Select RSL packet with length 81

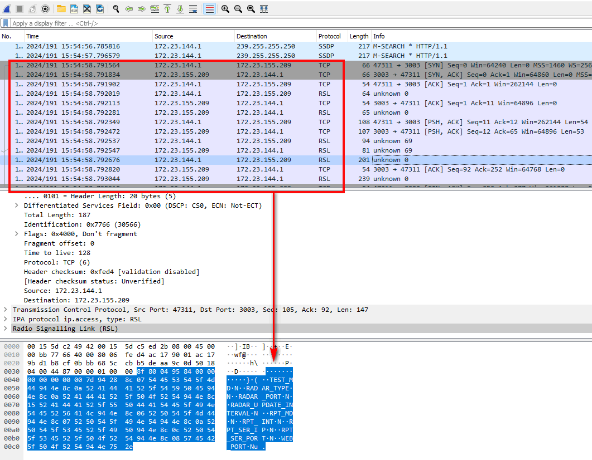click(296, 150)
